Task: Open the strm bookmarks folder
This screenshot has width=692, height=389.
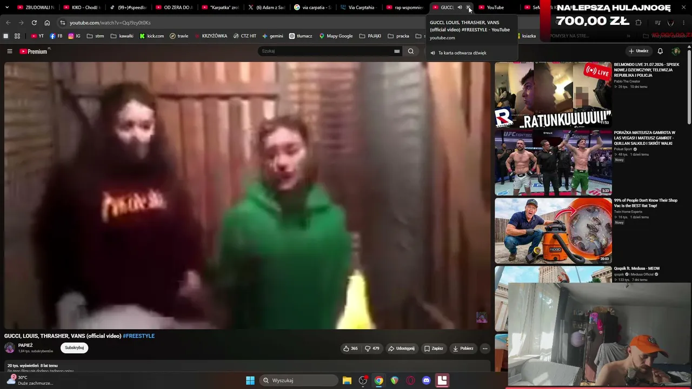Action: click(x=96, y=36)
